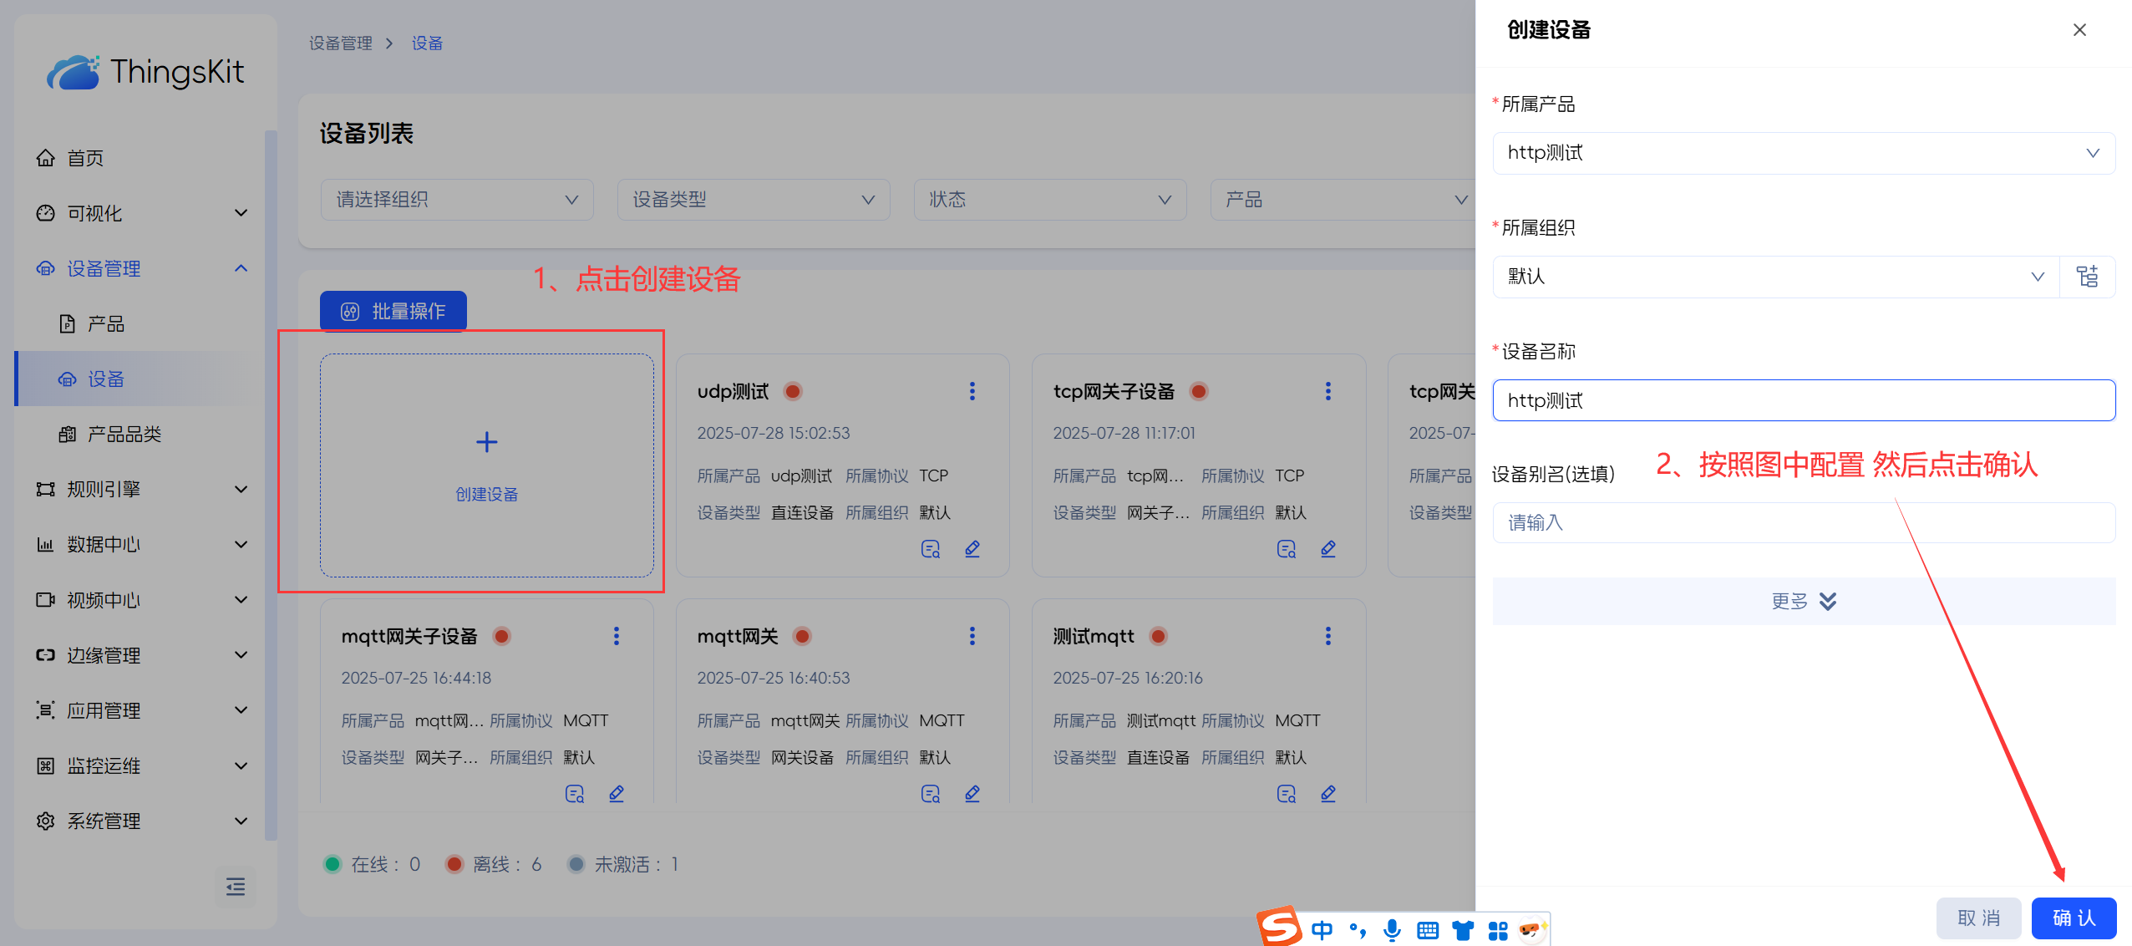The image size is (2132, 946).
Task: Click the 取消 button
Action: point(1978,918)
